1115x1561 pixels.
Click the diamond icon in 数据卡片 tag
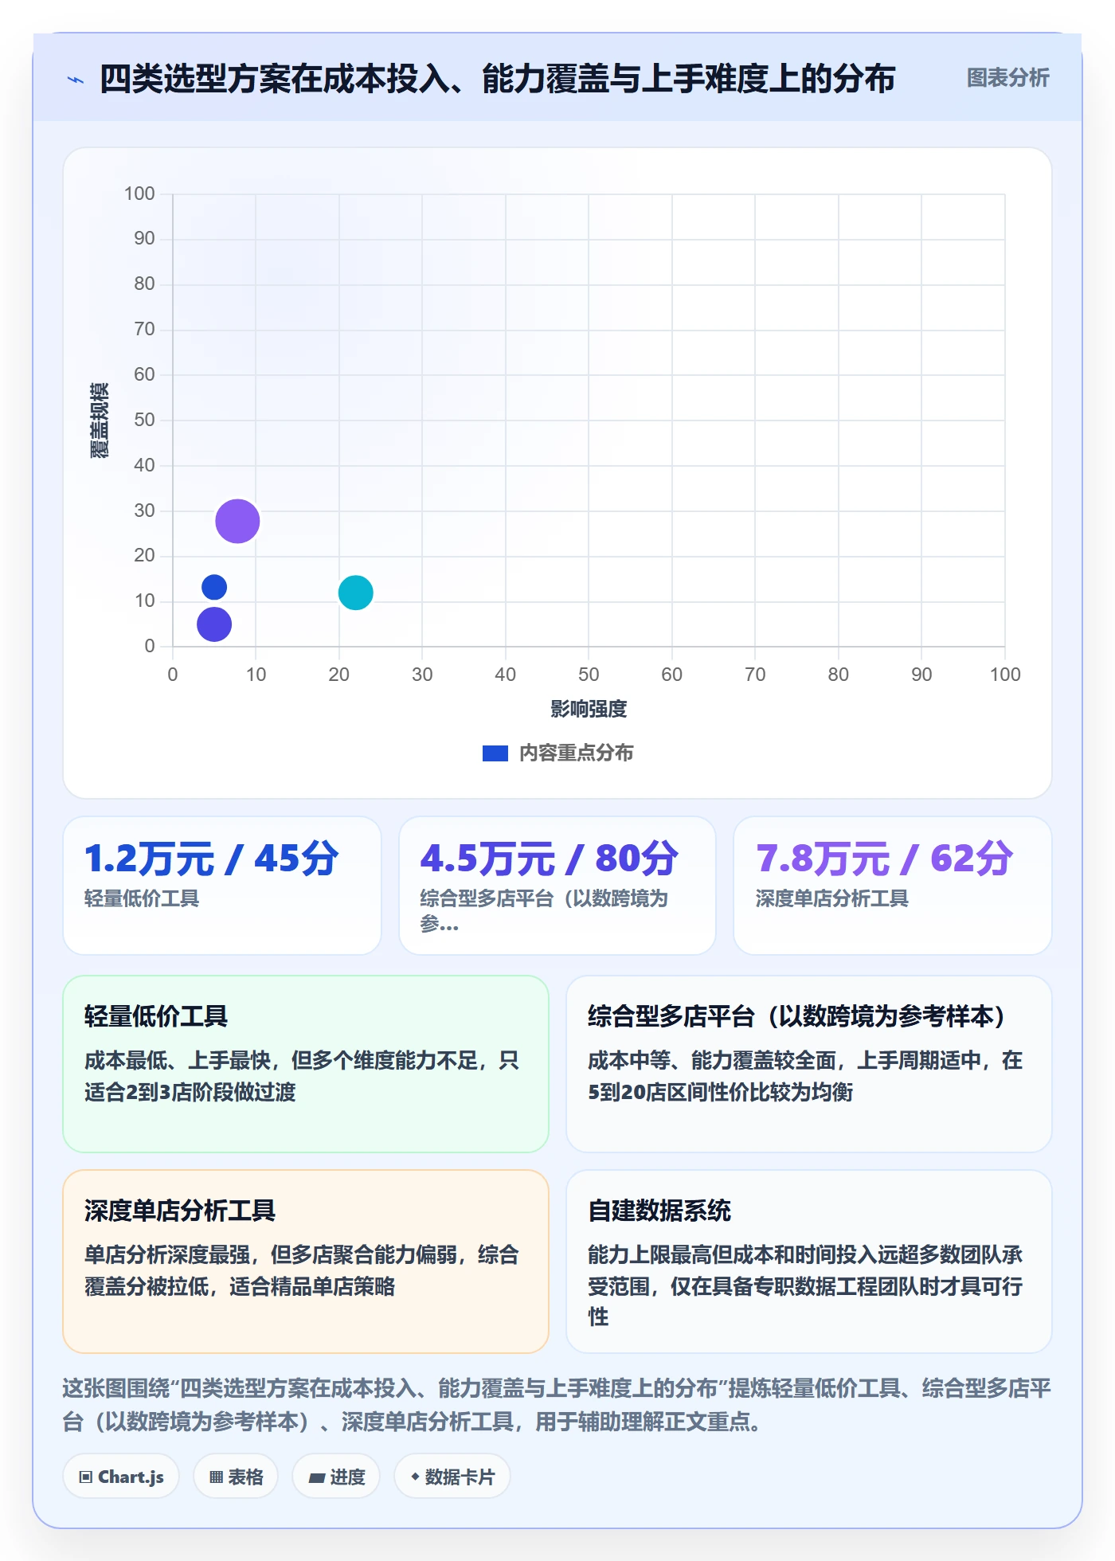point(415,1477)
